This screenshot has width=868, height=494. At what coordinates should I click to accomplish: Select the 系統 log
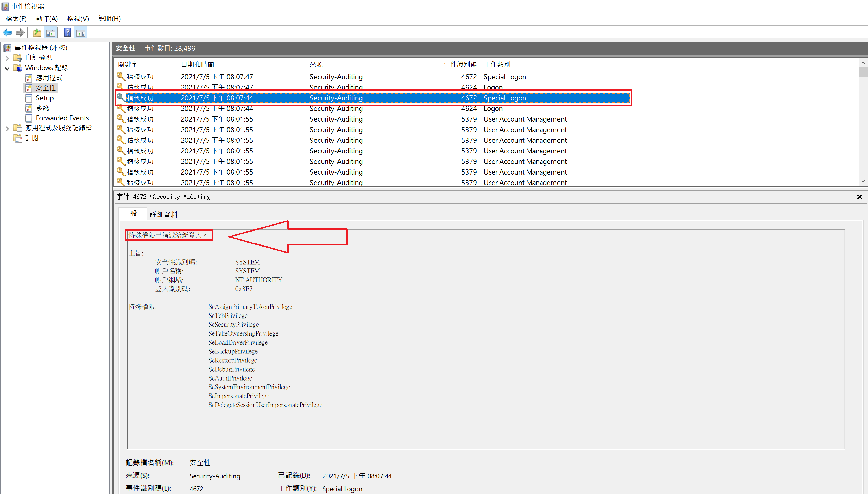[x=42, y=108]
